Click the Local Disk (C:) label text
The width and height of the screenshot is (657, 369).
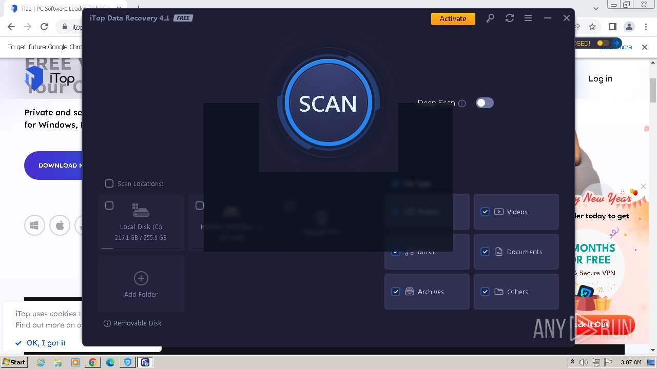tap(141, 227)
